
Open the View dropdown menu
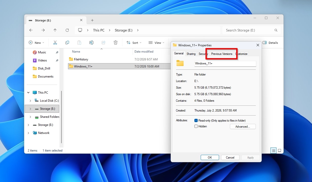[x=156, y=43]
